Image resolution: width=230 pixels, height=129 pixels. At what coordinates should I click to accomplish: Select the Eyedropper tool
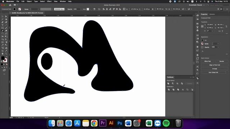tap(3, 45)
